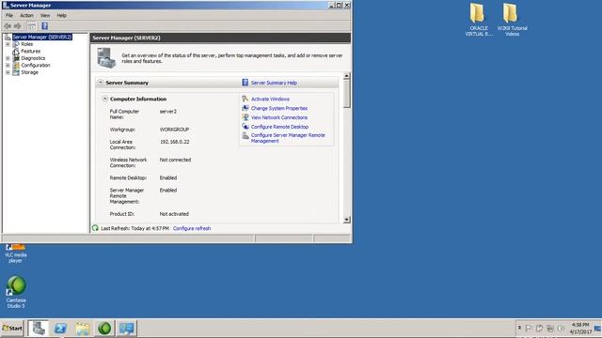Screen dimensions: 602x338
Task: Open Server Manager from the taskbar
Action: pos(39,329)
